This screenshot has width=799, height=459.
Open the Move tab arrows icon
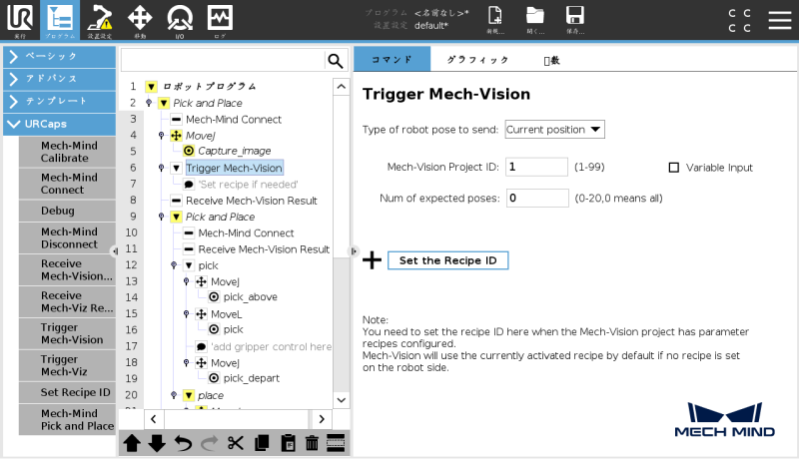140,20
